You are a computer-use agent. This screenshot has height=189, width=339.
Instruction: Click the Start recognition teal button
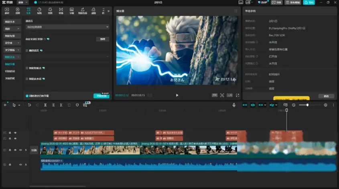pos(101,96)
